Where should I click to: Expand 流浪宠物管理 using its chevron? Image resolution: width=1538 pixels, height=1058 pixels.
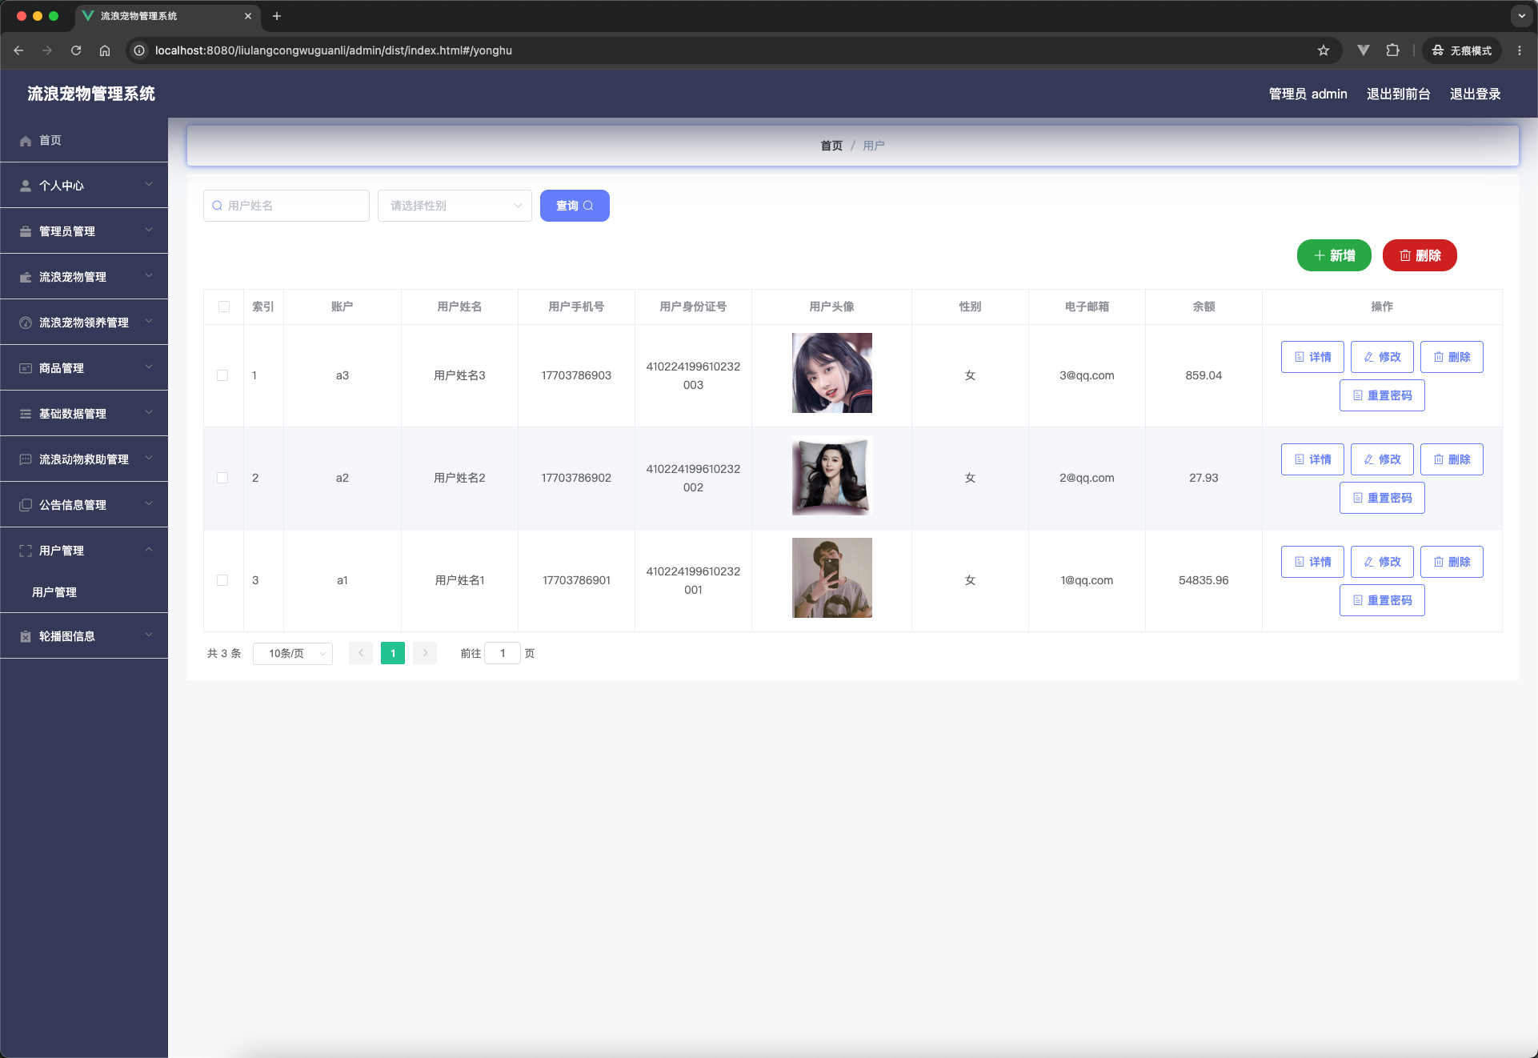coord(149,275)
